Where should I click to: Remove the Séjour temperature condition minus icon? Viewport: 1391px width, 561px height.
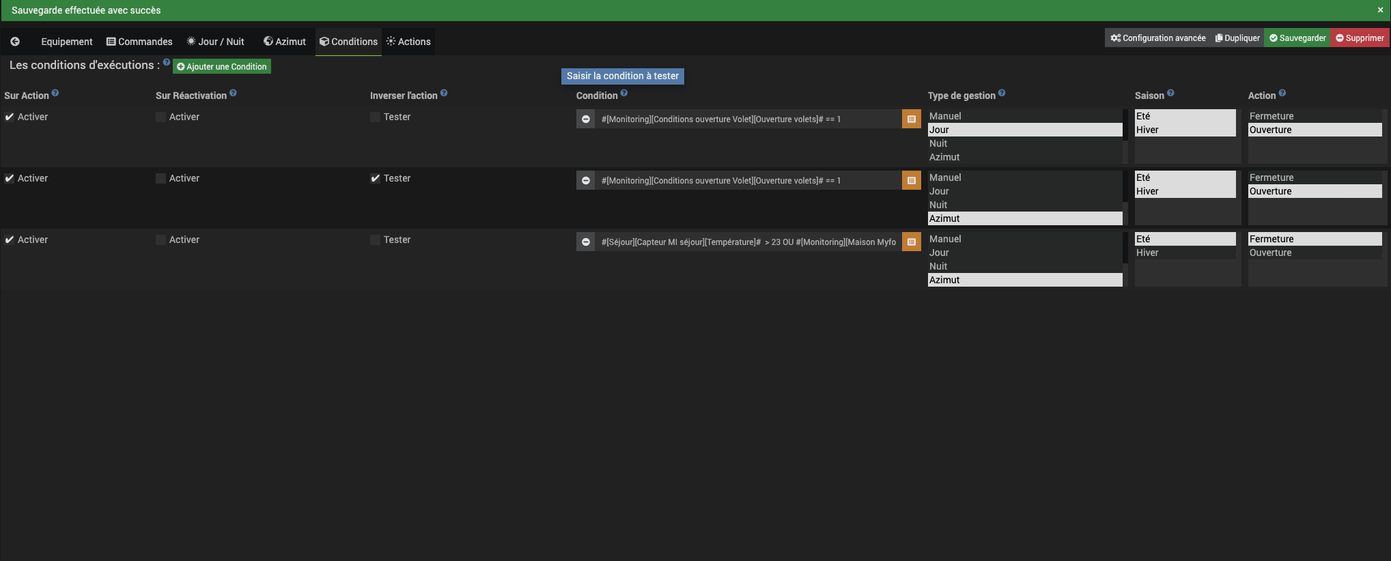coord(586,242)
